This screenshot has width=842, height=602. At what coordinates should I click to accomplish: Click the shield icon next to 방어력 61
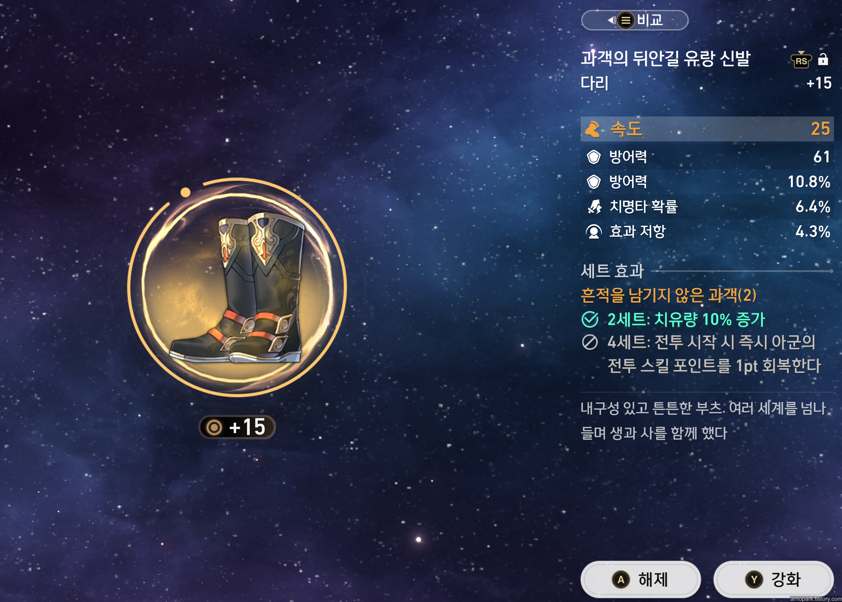click(x=594, y=157)
